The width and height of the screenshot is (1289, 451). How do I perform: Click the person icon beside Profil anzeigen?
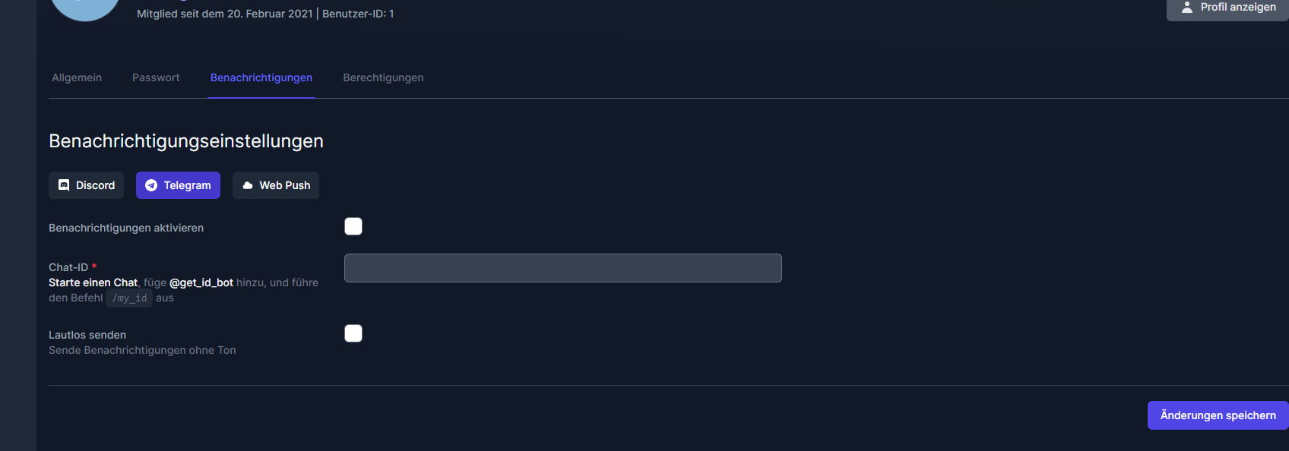(1186, 7)
